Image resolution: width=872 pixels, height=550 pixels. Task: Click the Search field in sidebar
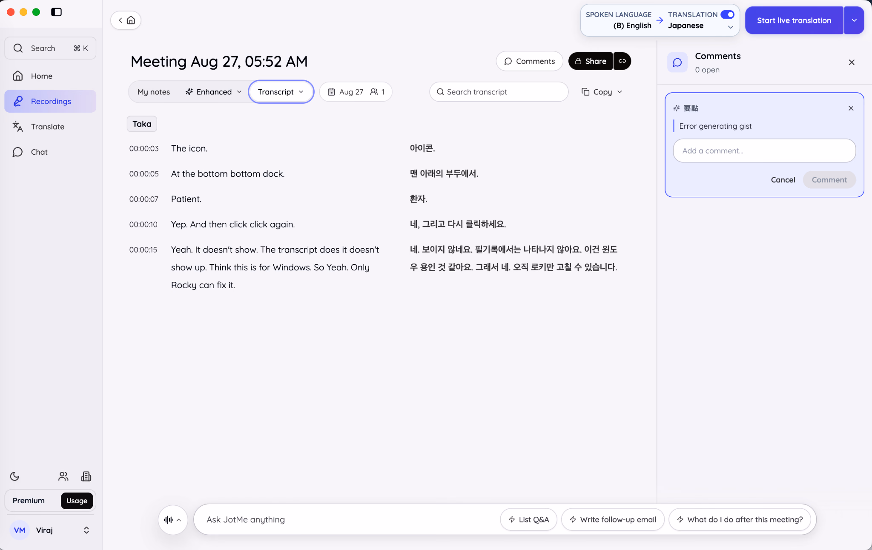50,48
